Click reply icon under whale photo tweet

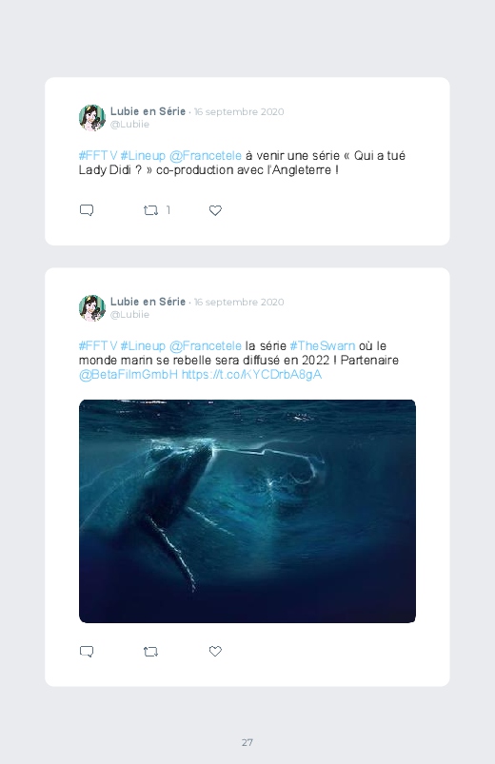click(x=87, y=652)
